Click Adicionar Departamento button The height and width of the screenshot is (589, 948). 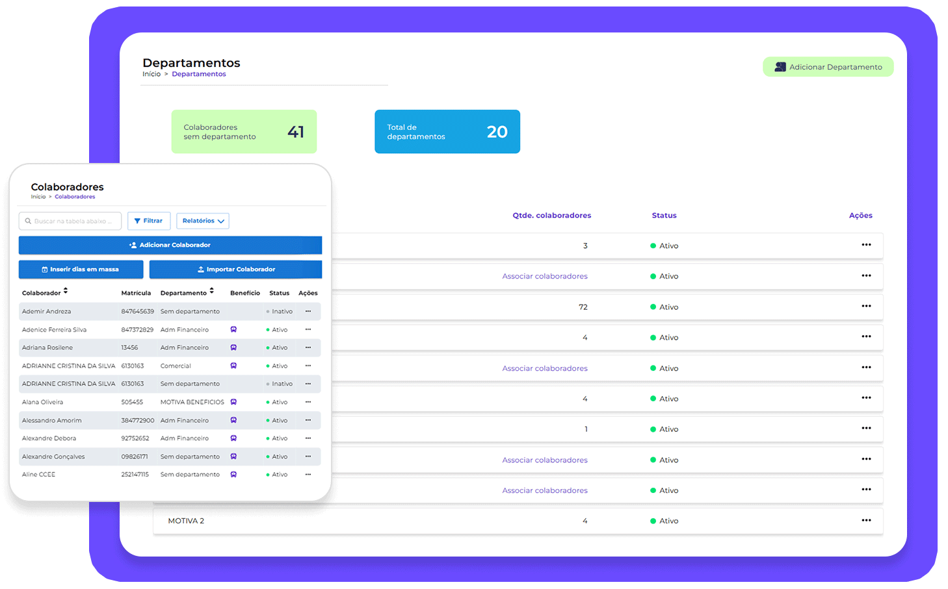click(x=828, y=67)
